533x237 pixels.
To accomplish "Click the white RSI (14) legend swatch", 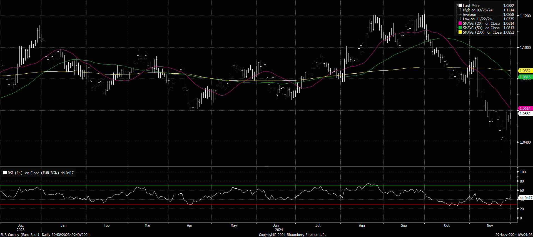I will pos(5,173).
